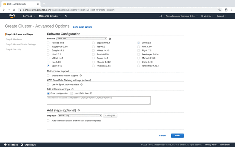Screen dimensions: 235x147
Task: Check the ZooKeeper 3.4.14 checkbox
Action: [x=138, y=54]
